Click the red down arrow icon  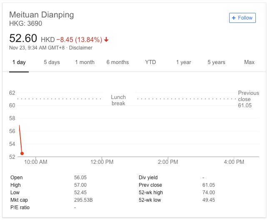(x=106, y=40)
